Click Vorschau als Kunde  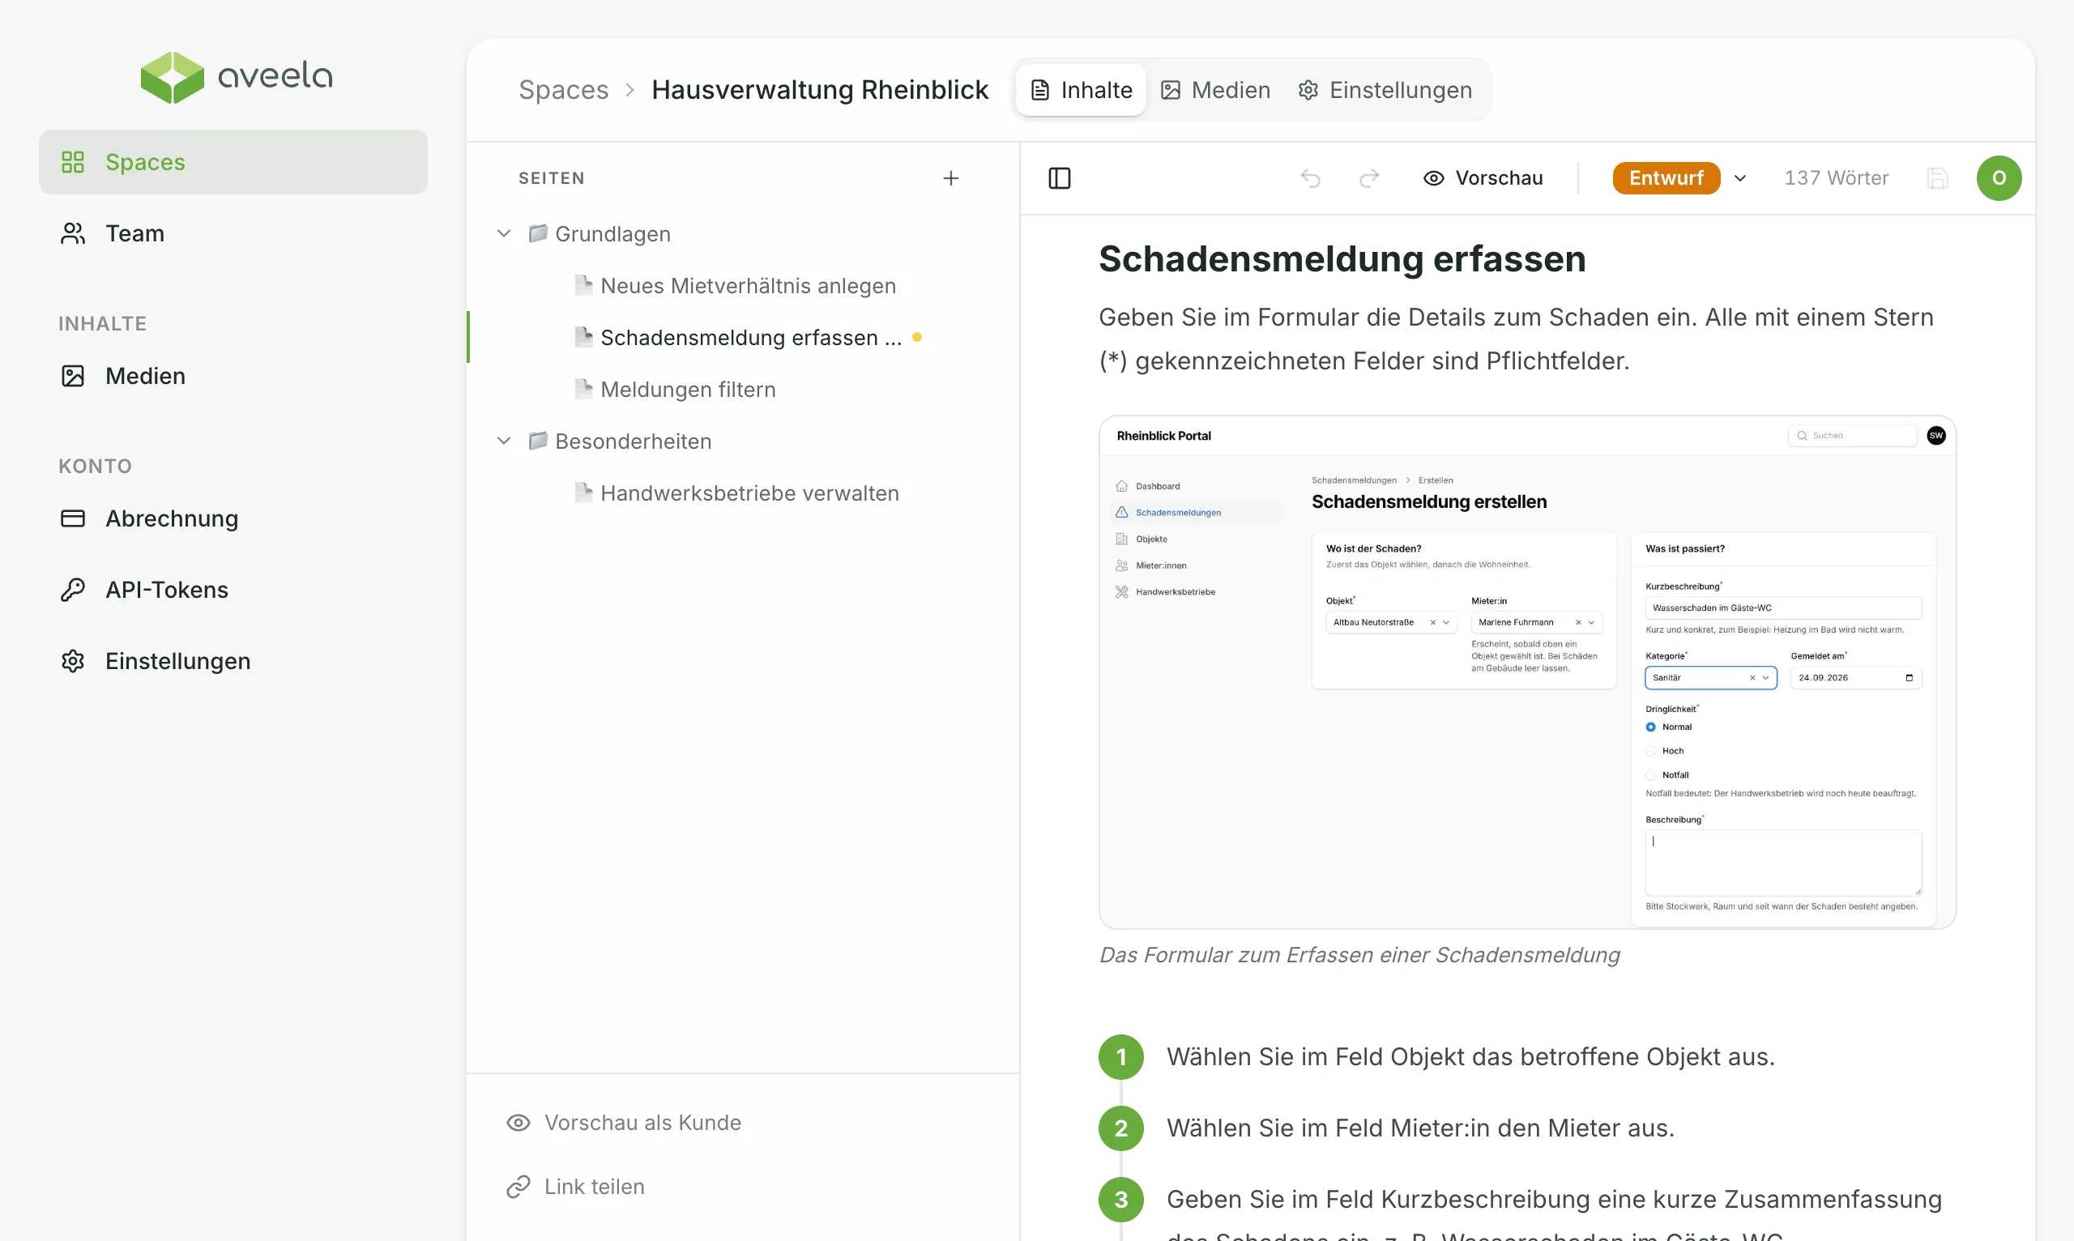pos(624,1122)
